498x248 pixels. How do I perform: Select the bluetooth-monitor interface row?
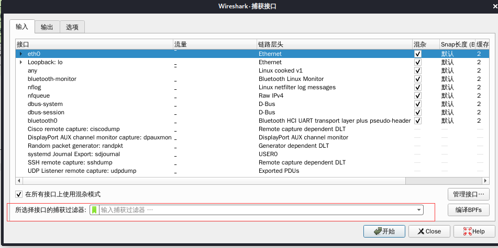(52, 79)
